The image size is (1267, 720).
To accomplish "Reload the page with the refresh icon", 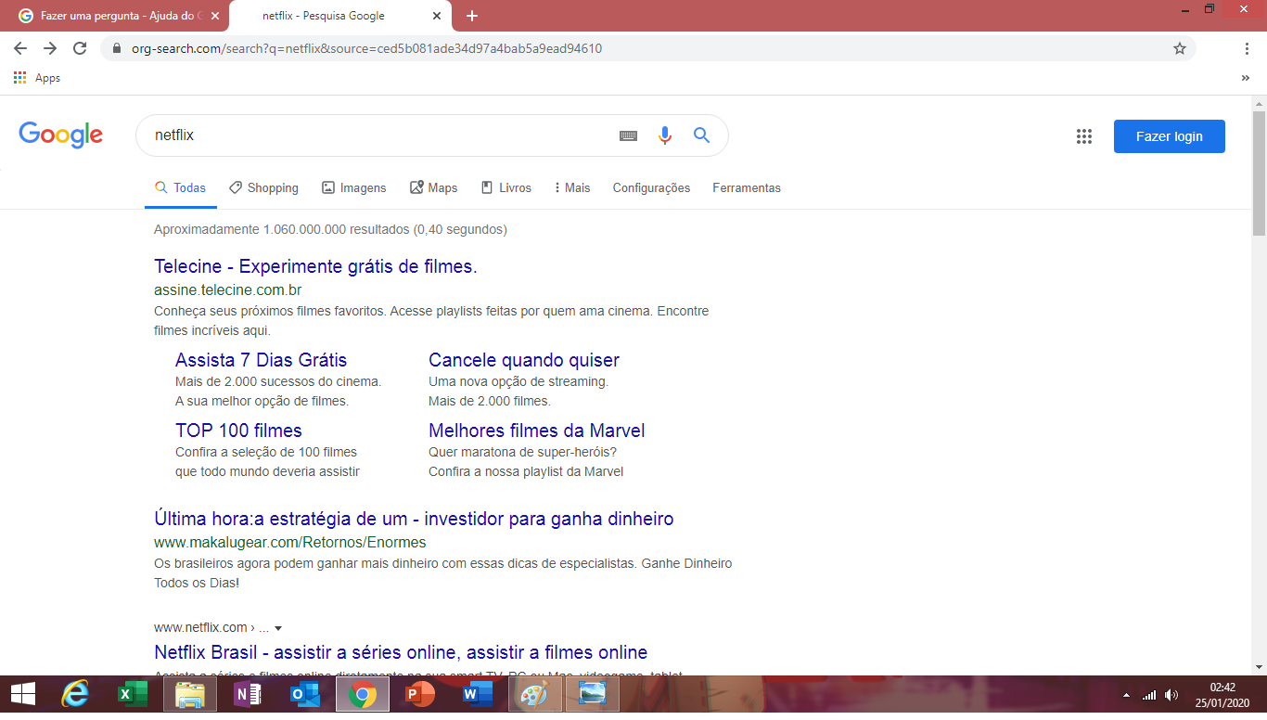I will point(80,48).
